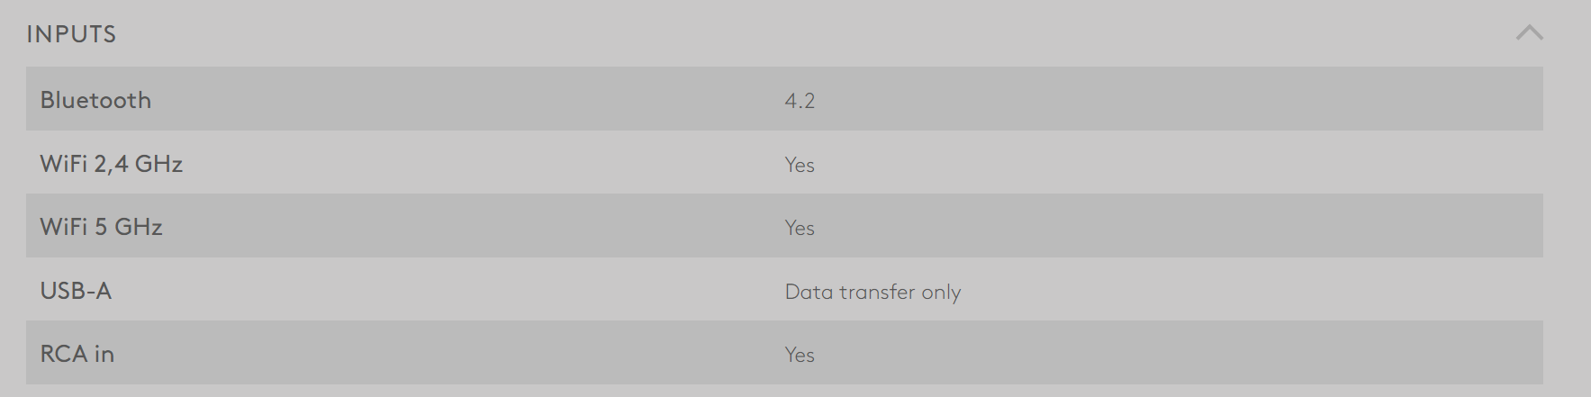
Task: Click the word GHz in the 2,4 GHz row
Action: point(158,164)
